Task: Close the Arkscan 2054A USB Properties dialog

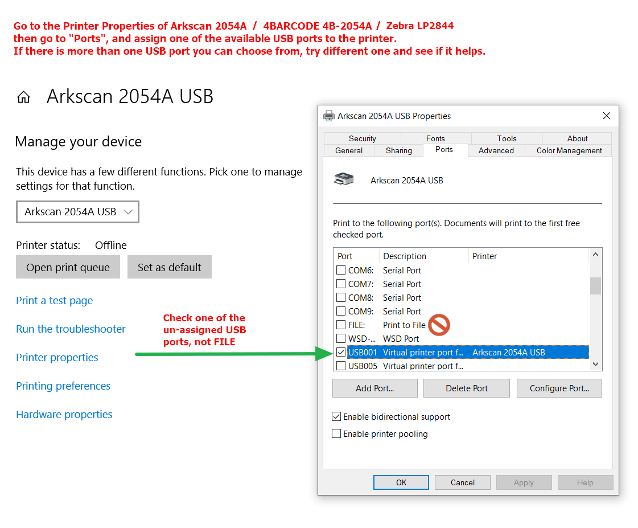Action: point(606,116)
